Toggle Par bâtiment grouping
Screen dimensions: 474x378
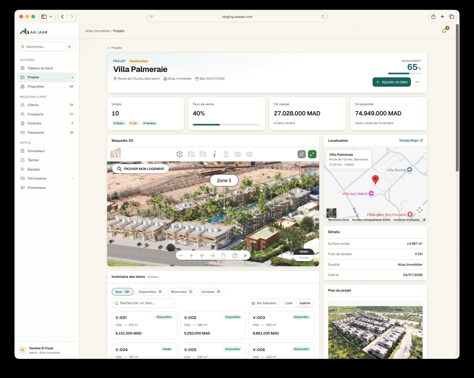(x=264, y=303)
